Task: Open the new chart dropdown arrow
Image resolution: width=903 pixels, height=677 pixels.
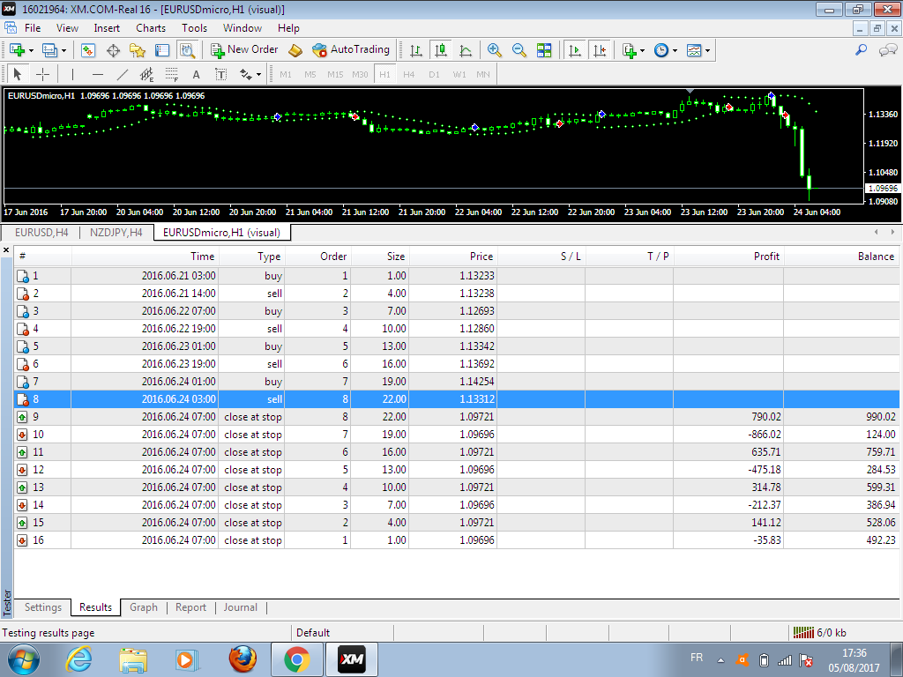Action: (x=32, y=50)
